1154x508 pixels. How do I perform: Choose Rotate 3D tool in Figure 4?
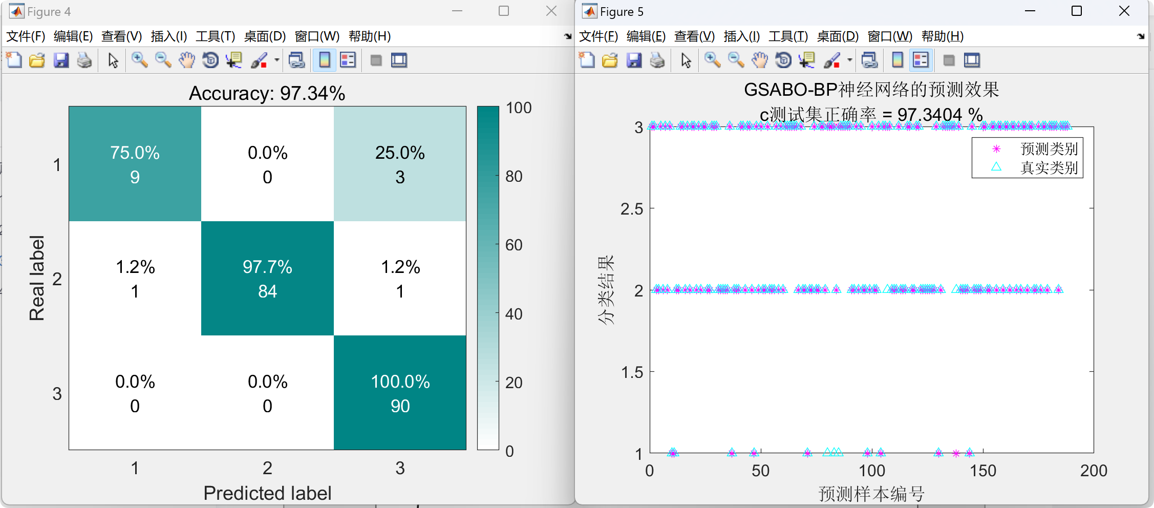(210, 60)
